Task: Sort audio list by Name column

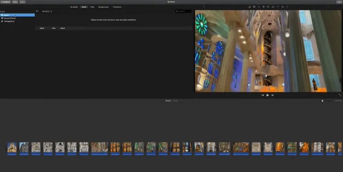Action: pos(42,28)
